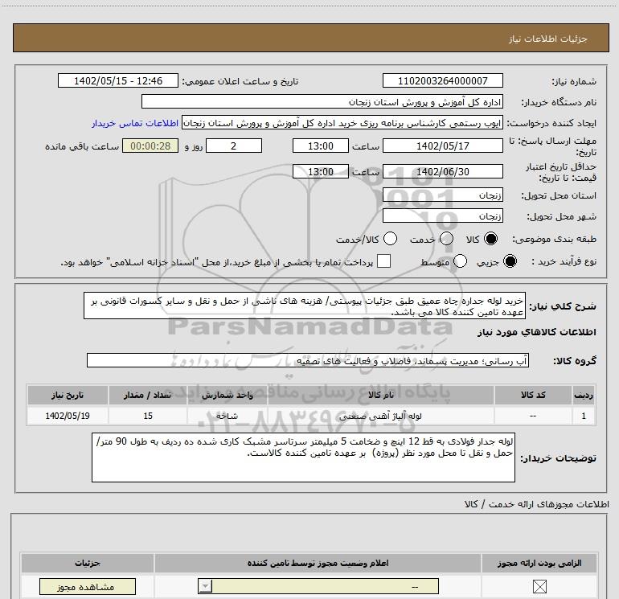The width and height of the screenshot is (619, 599).
Task: Select the کالا radio button
Action: [x=490, y=239]
